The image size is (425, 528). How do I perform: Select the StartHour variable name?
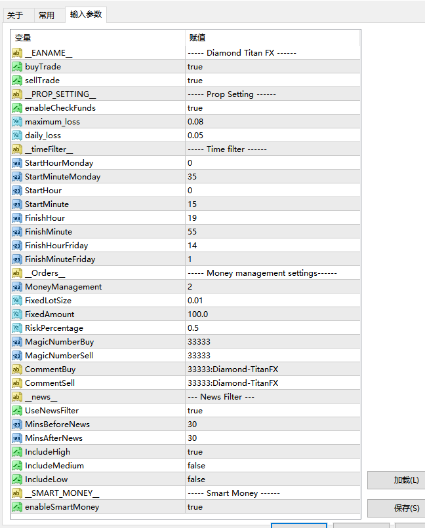pos(43,191)
